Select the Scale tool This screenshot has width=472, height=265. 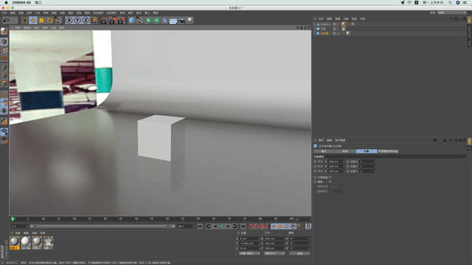(41, 20)
